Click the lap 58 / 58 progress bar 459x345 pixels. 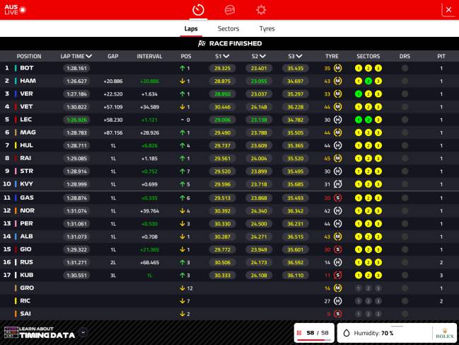pos(314,340)
